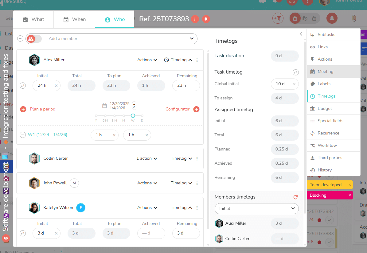This screenshot has width=367, height=253.
Task: Open the Workflow panel
Action: (x=326, y=145)
